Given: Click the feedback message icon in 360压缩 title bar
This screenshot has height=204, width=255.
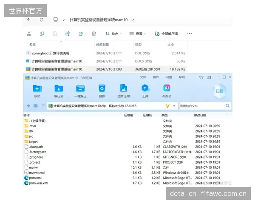Looking at the screenshot, I should pyautogui.click(x=209, y=77).
